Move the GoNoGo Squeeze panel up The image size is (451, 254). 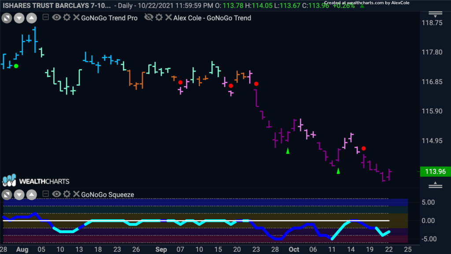31,195
